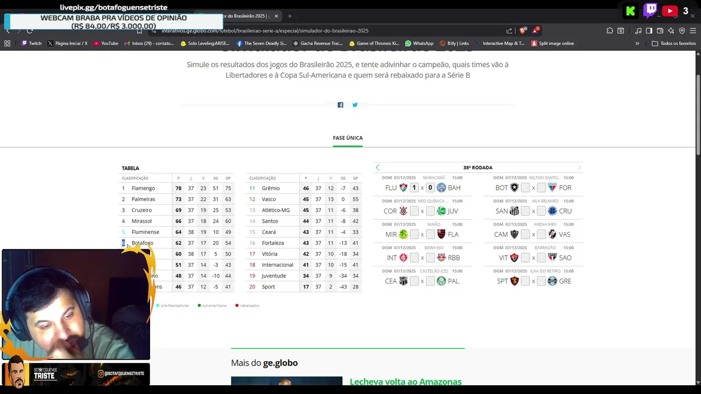Click the Juventude crest in COR x JUV match
Viewport: 701px width, 394px height.
441,211
